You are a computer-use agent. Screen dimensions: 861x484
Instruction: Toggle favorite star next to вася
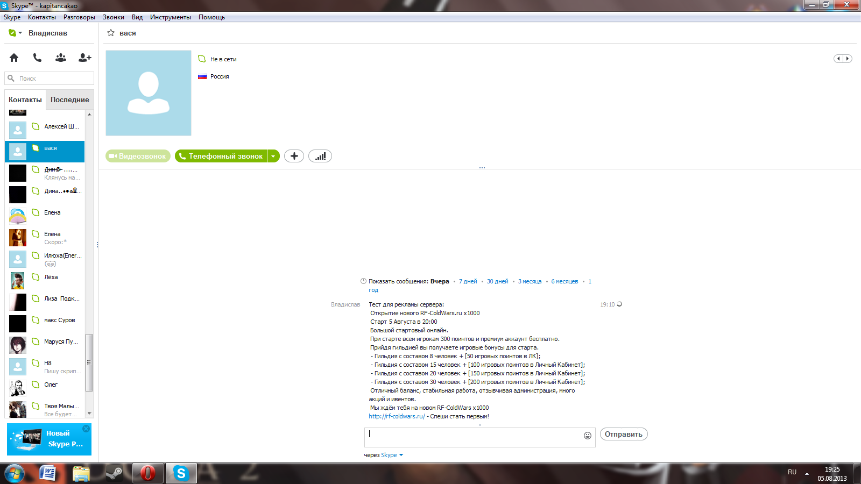(x=111, y=33)
